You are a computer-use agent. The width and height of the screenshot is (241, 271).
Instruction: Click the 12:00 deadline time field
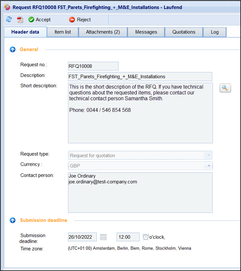coord(128,237)
